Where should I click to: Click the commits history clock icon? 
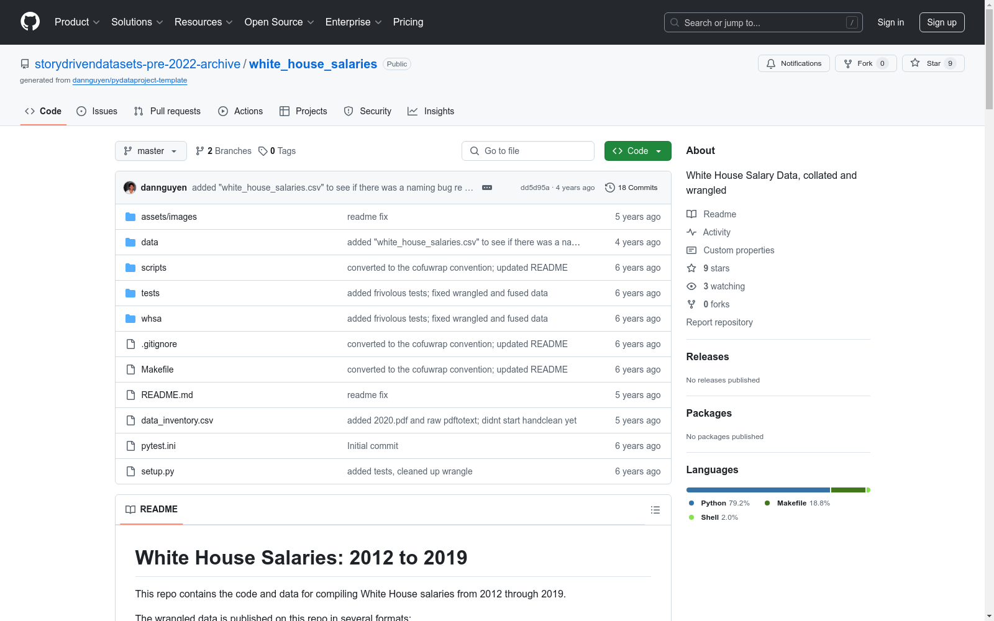coord(610,188)
